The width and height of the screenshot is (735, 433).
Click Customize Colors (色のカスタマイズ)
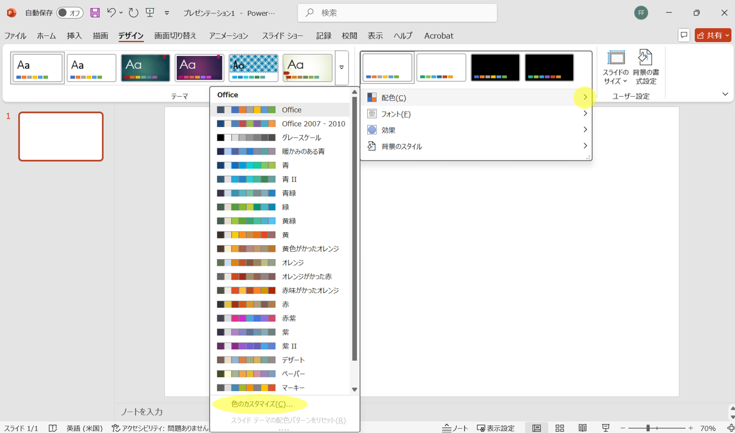[262, 404]
